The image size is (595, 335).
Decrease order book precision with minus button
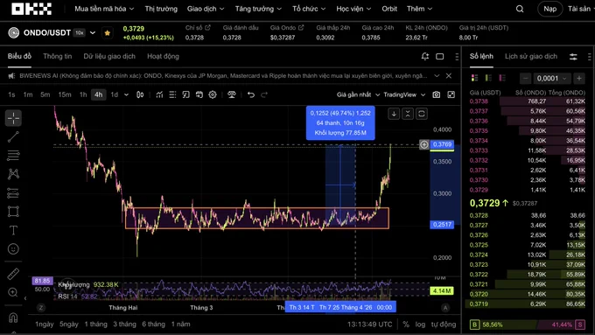[x=526, y=79]
